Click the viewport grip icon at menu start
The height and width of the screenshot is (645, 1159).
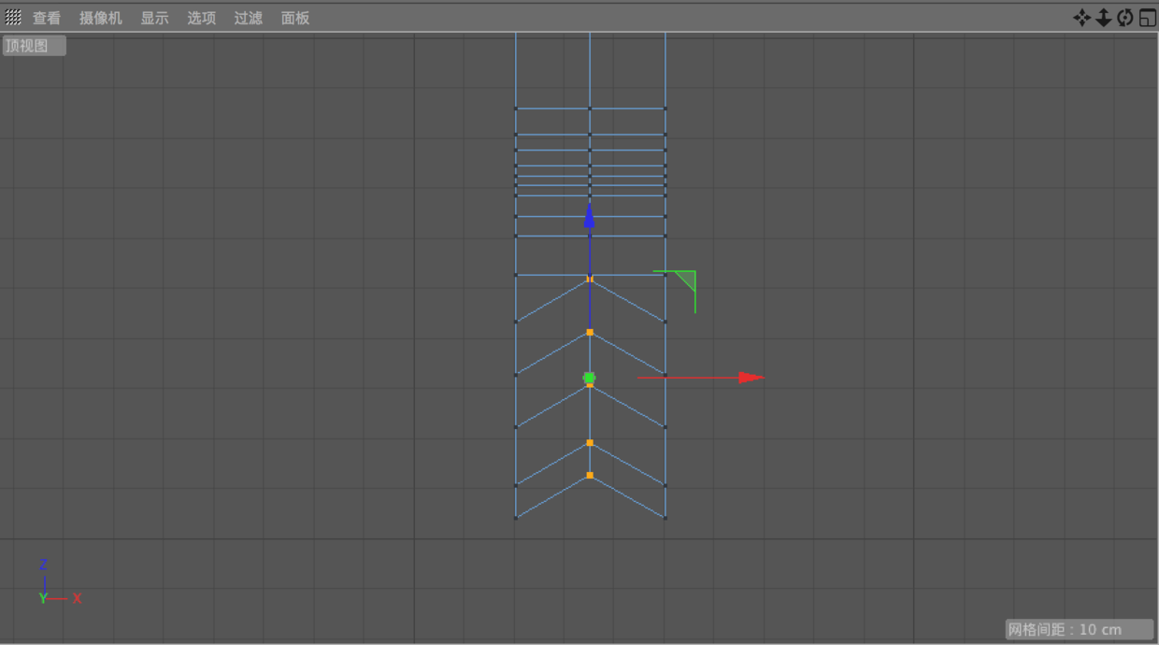click(13, 17)
